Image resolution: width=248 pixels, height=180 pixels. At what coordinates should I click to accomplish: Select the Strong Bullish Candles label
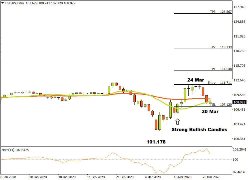point(199,129)
